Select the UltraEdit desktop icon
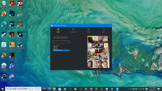Viewport: 162px width, 91px height. tap(4, 56)
